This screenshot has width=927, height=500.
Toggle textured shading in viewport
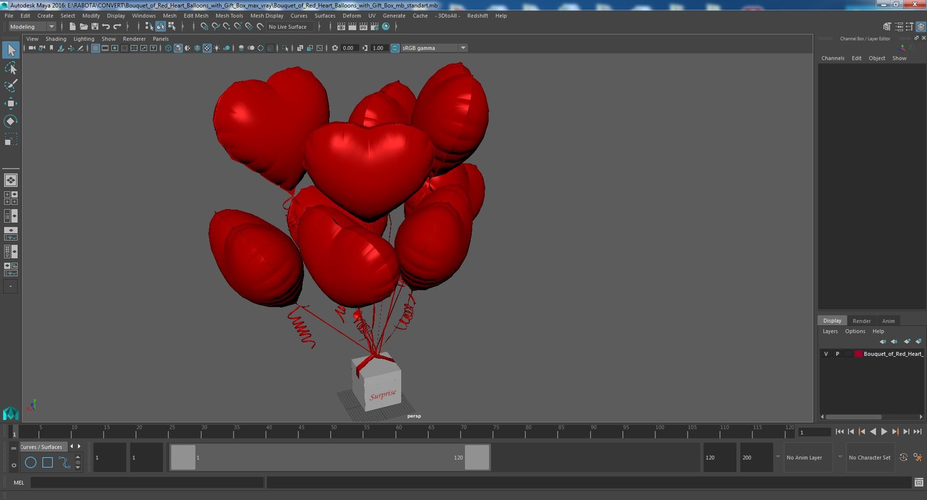207,48
